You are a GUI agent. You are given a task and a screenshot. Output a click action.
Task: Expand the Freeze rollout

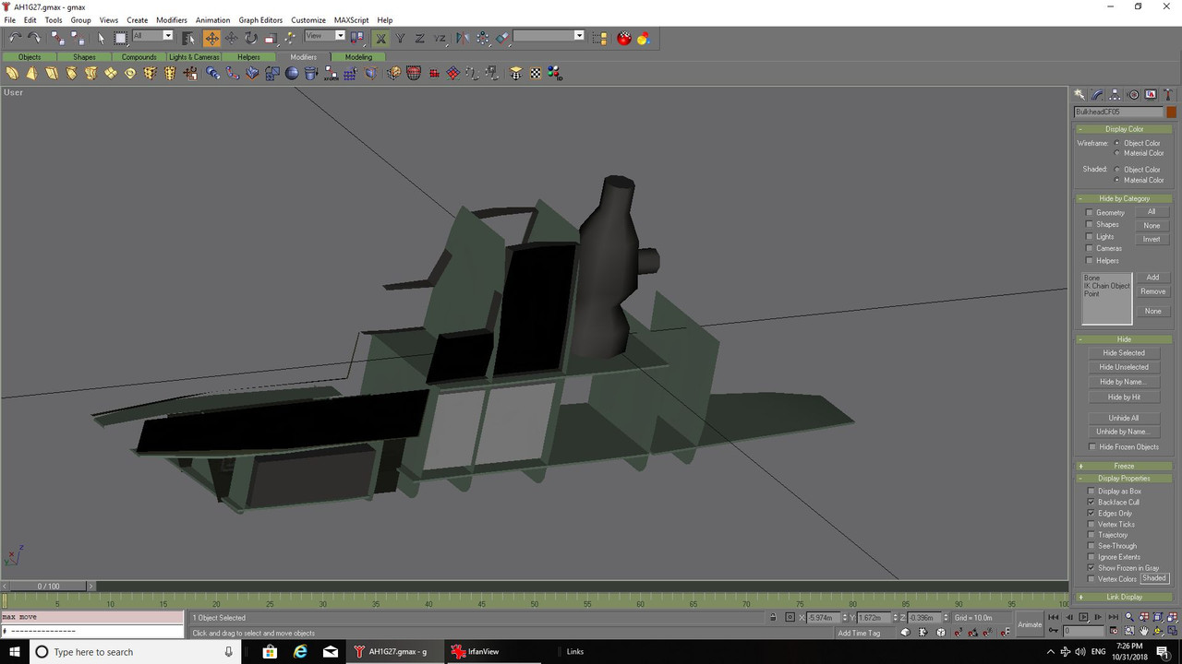coord(1124,466)
